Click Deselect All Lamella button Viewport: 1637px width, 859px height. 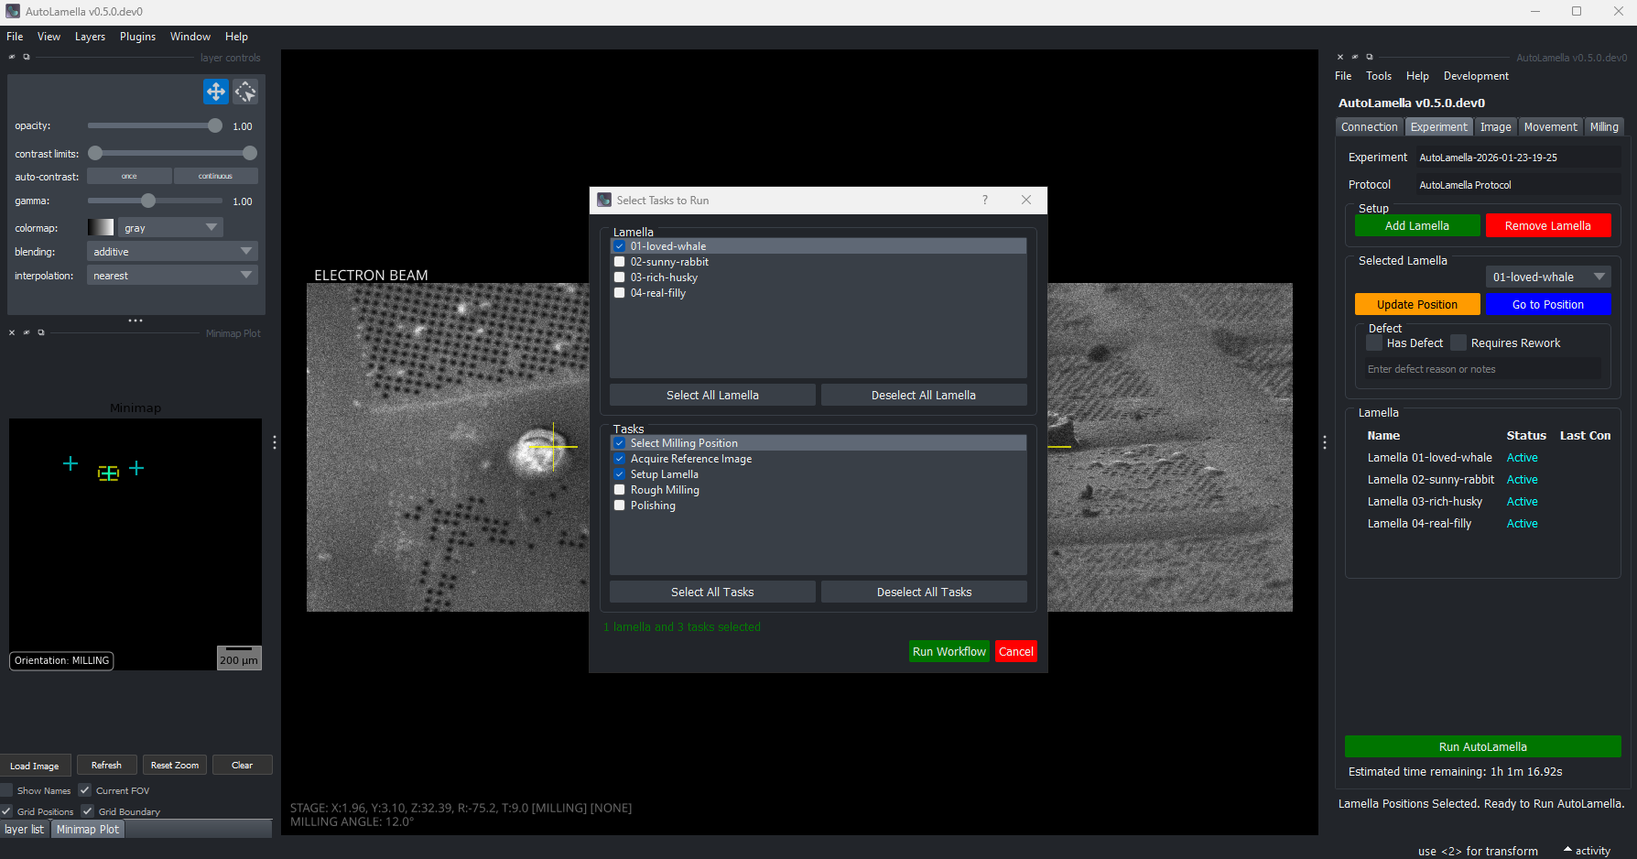(x=923, y=396)
